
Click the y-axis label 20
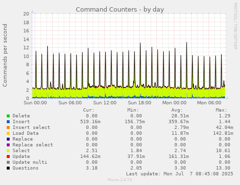pos(26,14)
